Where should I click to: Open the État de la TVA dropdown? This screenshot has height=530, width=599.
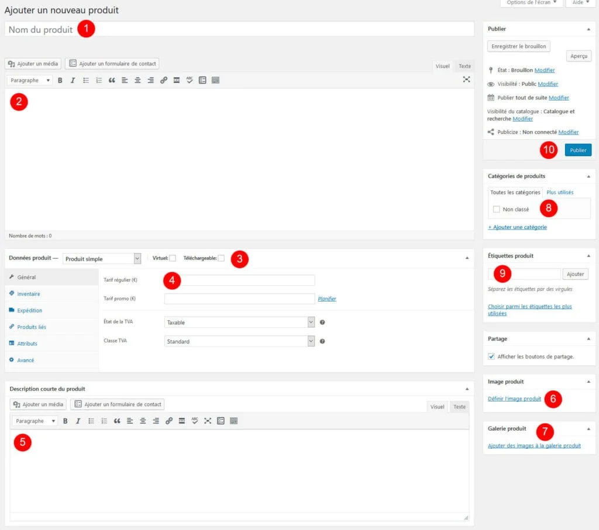239,322
